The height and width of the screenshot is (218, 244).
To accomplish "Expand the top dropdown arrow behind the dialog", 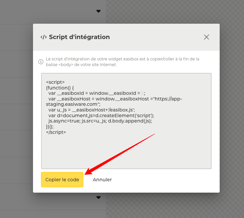I will point(98,11).
